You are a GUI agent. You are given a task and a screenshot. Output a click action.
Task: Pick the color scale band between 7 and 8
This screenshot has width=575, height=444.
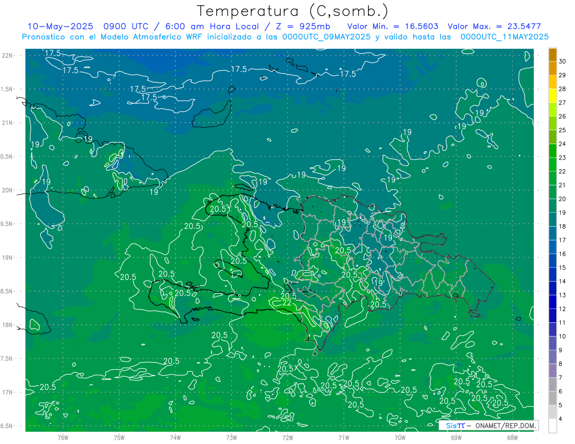coord(552,370)
